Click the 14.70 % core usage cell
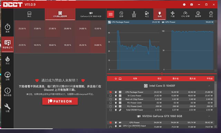 (x=37, y=45)
